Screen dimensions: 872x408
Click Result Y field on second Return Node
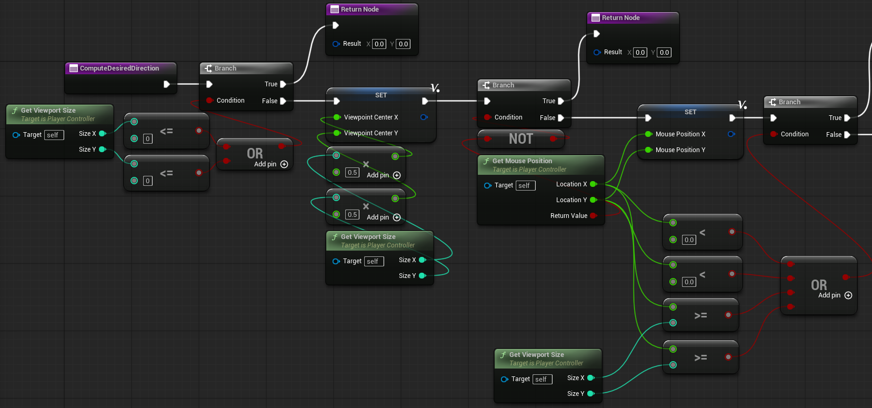coord(664,53)
